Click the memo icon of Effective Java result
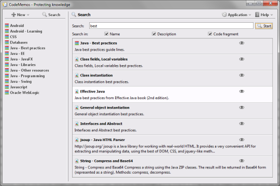The image size is (280, 186). point(77,91)
